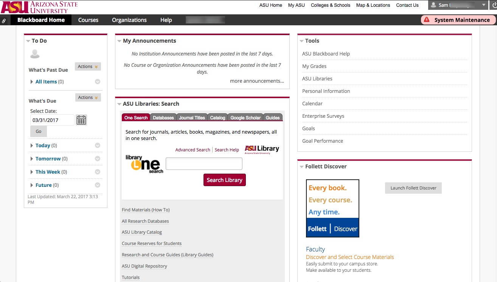Open the My Grades tool
Image resolution: width=497 pixels, height=282 pixels.
(x=314, y=66)
